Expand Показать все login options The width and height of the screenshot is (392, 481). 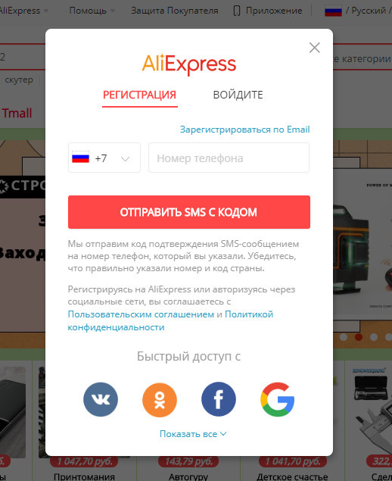tap(193, 434)
